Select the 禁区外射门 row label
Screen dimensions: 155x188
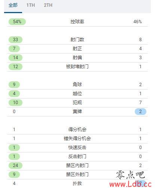tap(77, 175)
